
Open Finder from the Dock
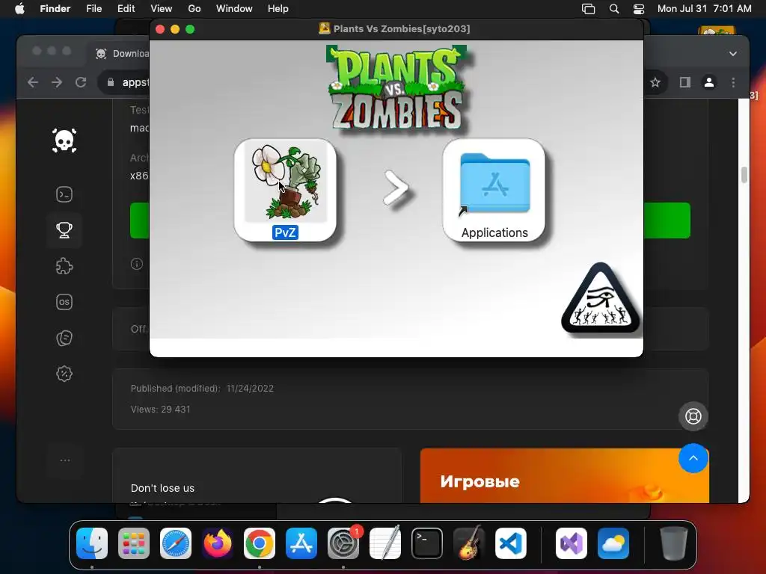(x=92, y=543)
